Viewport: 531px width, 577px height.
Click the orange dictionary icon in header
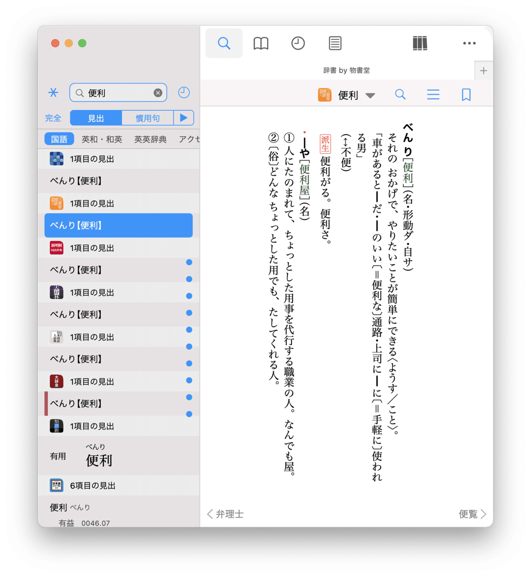324,95
